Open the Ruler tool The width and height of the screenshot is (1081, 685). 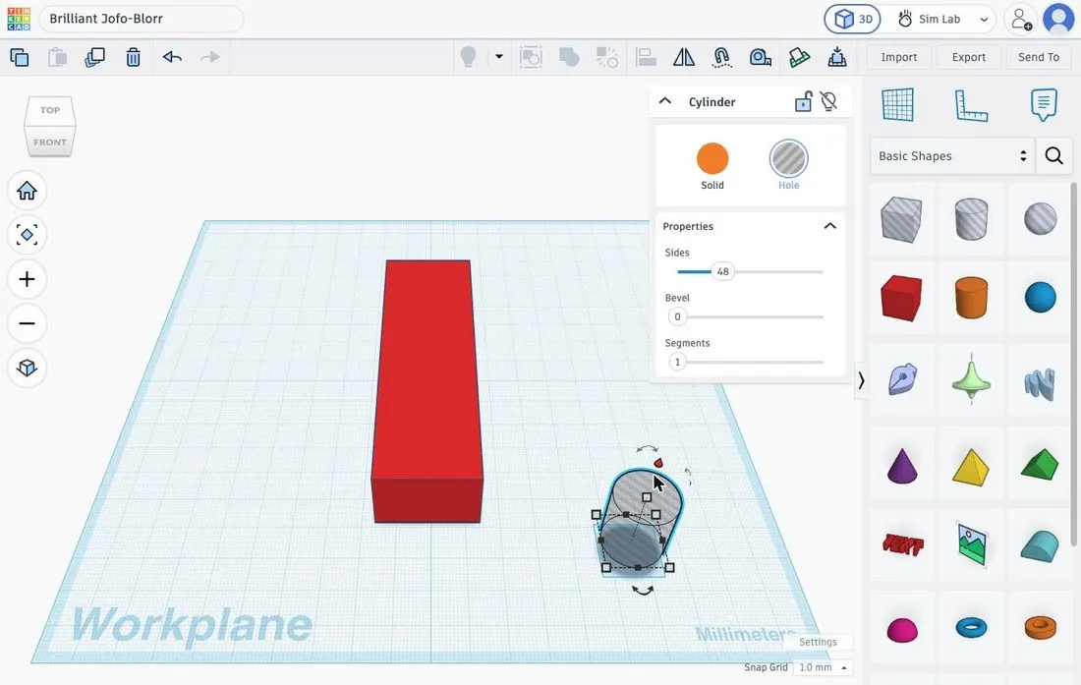point(971,105)
